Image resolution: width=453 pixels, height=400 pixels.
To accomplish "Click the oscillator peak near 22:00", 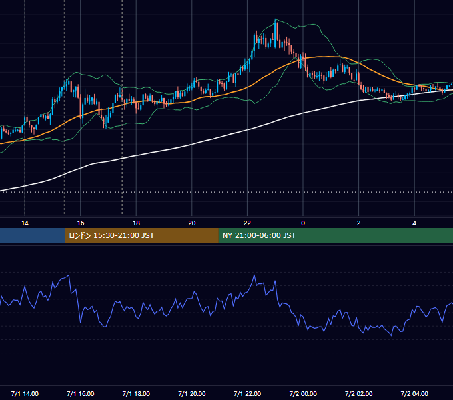I will click(x=254, y=275).
